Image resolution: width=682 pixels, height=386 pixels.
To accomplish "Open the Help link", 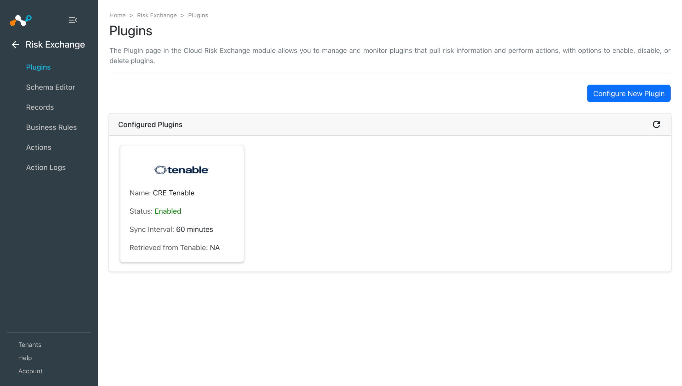I will coord(25,358).
